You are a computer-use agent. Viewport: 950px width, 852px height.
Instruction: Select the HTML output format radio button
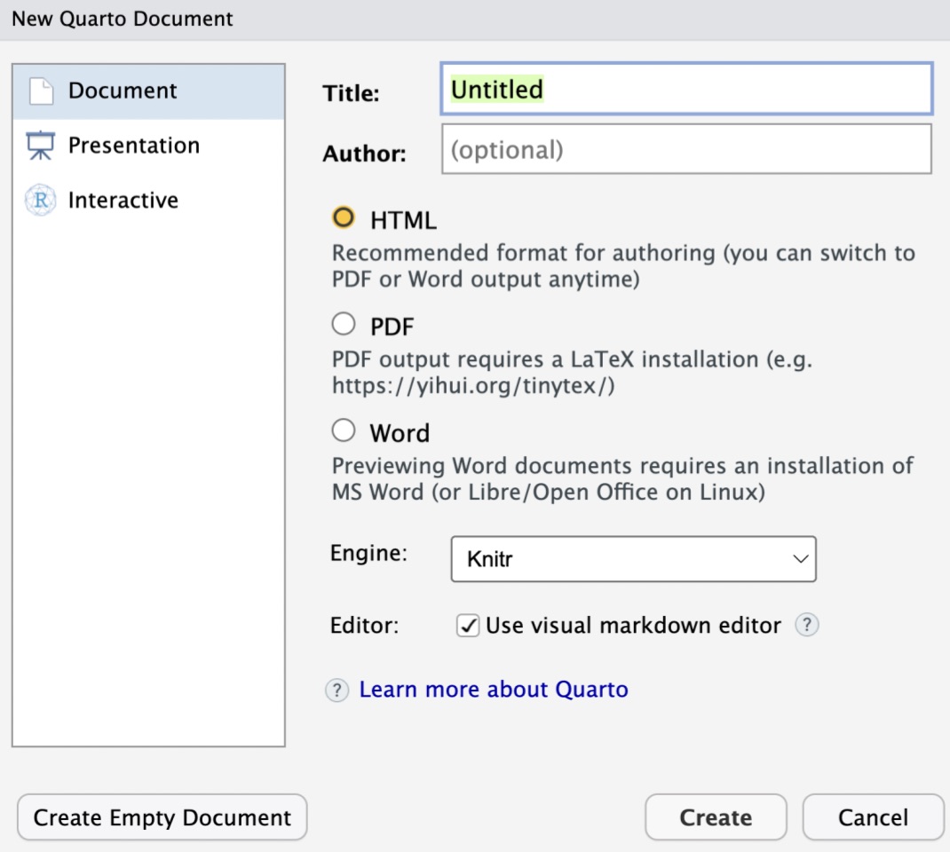[343, 218]
